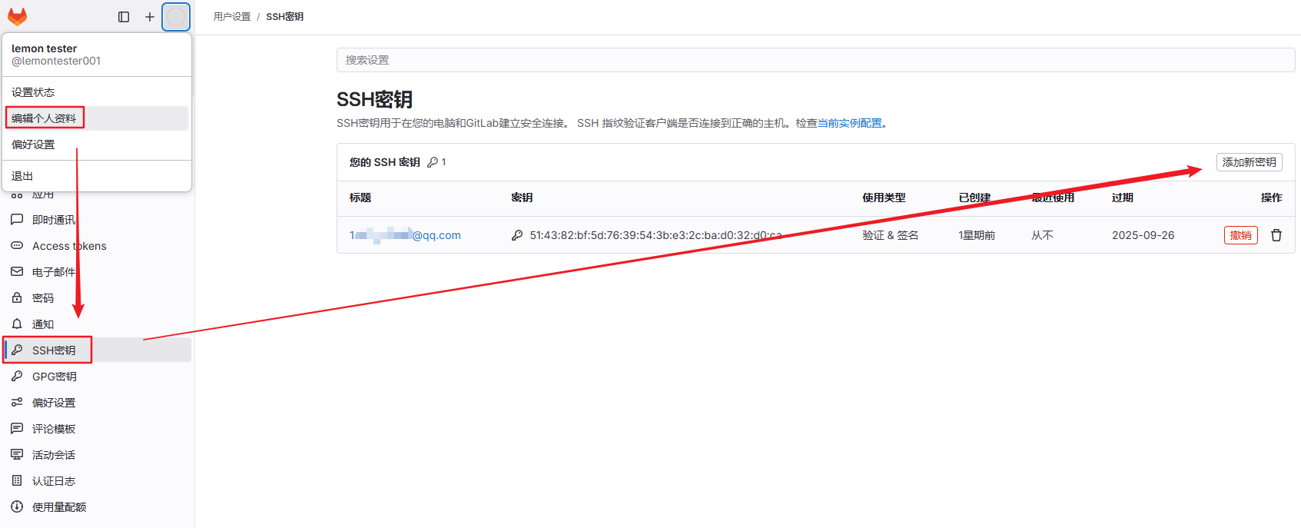
Task: Open 通知 notification settings
Action: click(42, 324)
